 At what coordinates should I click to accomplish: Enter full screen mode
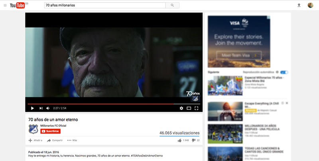tap(196, 108)
